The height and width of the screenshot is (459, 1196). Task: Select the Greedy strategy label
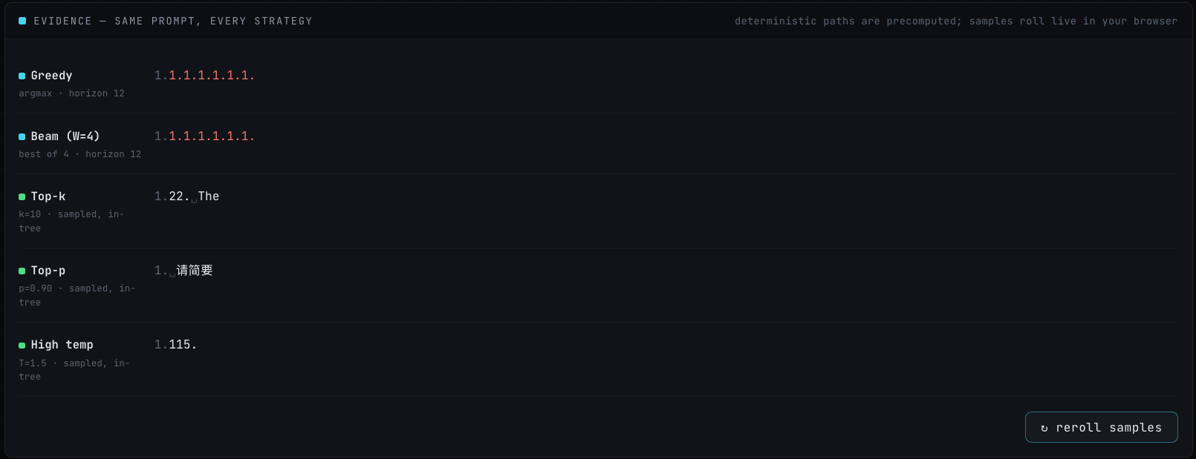(x=51, y=76)
